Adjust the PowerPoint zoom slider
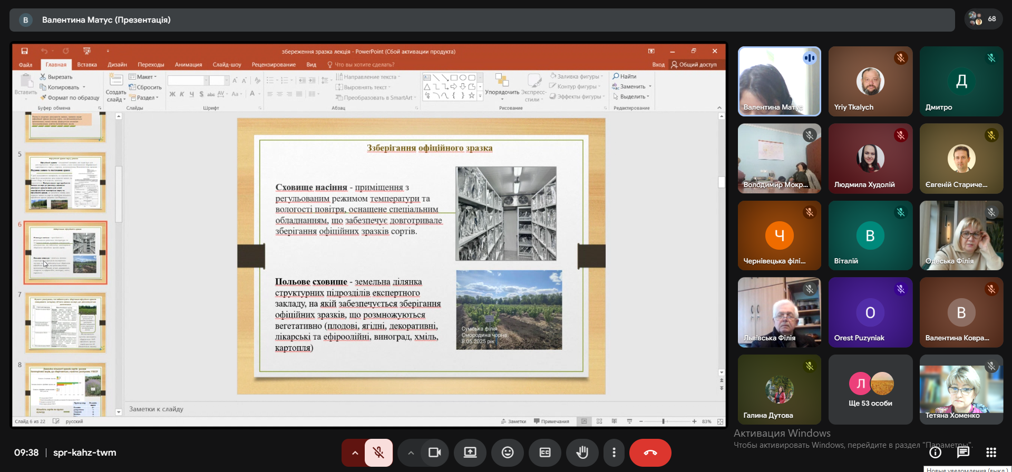The height and width of the screenshot is (472, 1012). pyautogui.click(x=664, y=421)
